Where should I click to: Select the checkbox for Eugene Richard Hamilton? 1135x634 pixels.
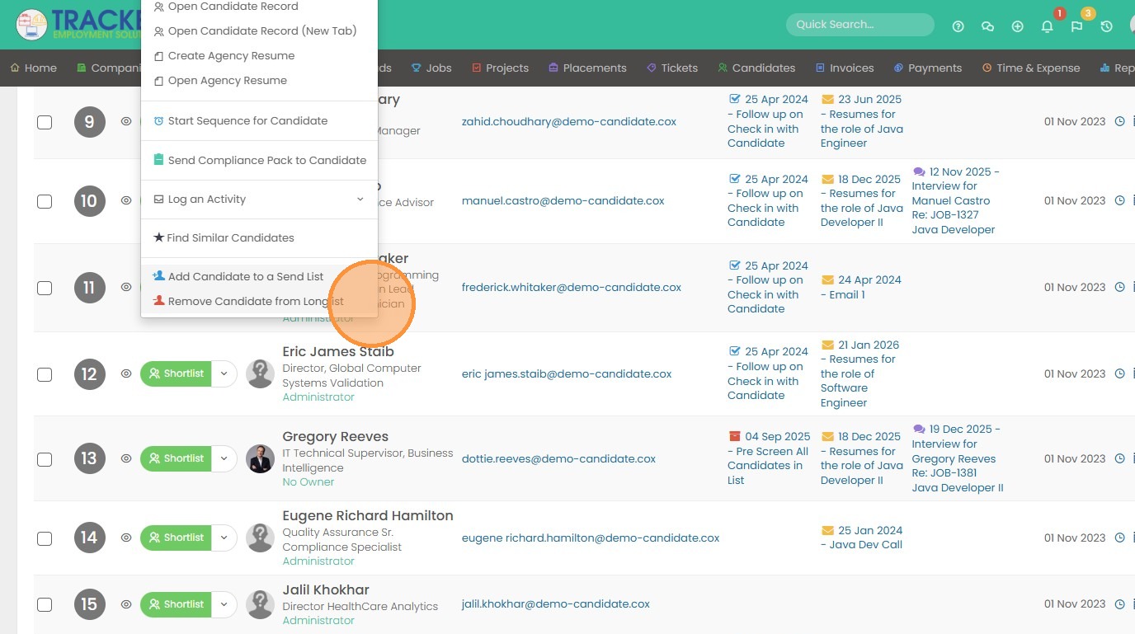[45, 538]
